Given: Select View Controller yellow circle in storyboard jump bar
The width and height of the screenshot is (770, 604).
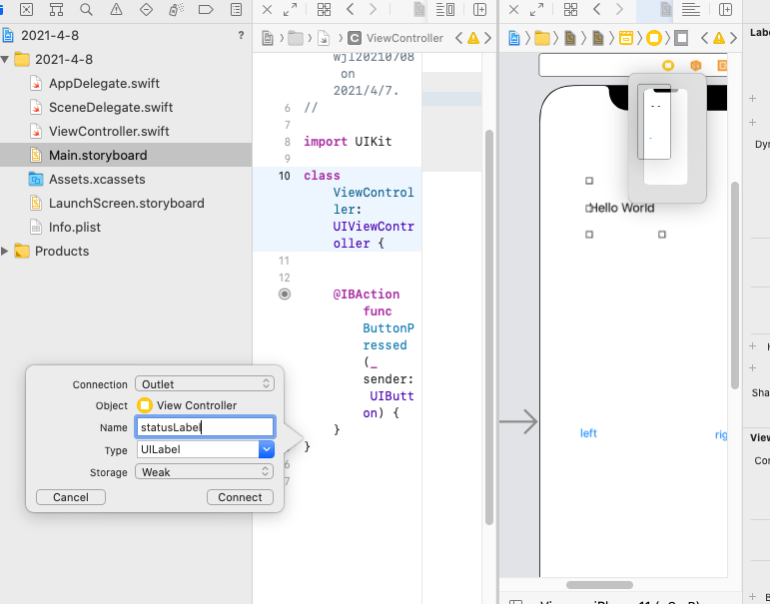Looking at the screenshot, I should (653, 38).
